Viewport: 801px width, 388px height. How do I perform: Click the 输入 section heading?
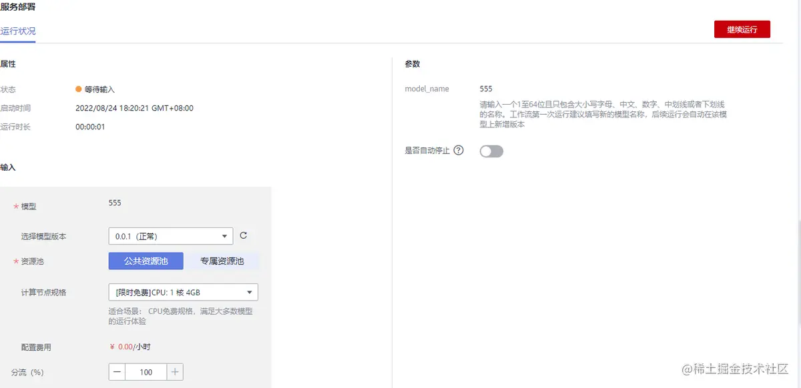[8, 167]
